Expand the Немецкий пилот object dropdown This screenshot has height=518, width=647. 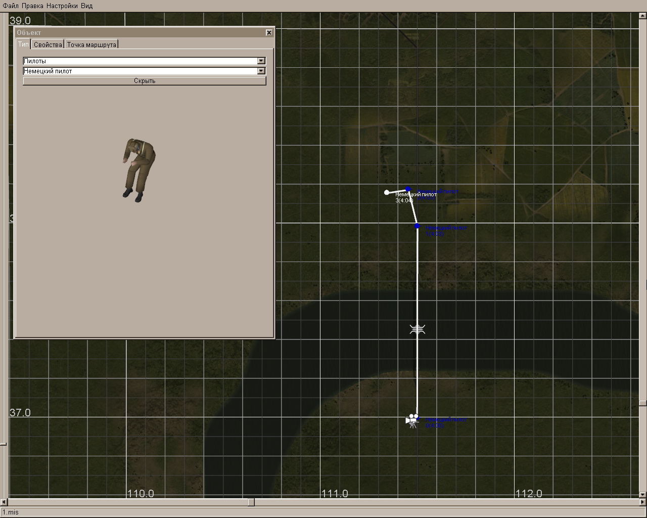tap(261, 71)
